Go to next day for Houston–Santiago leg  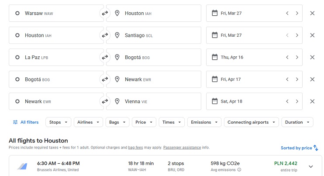297,35
